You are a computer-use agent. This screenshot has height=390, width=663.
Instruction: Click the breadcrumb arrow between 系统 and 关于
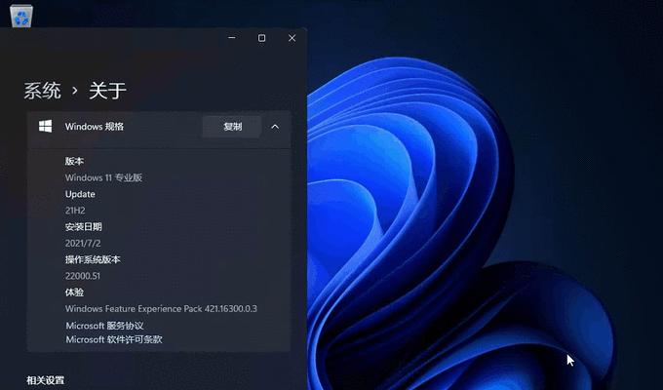pos(75,91)
